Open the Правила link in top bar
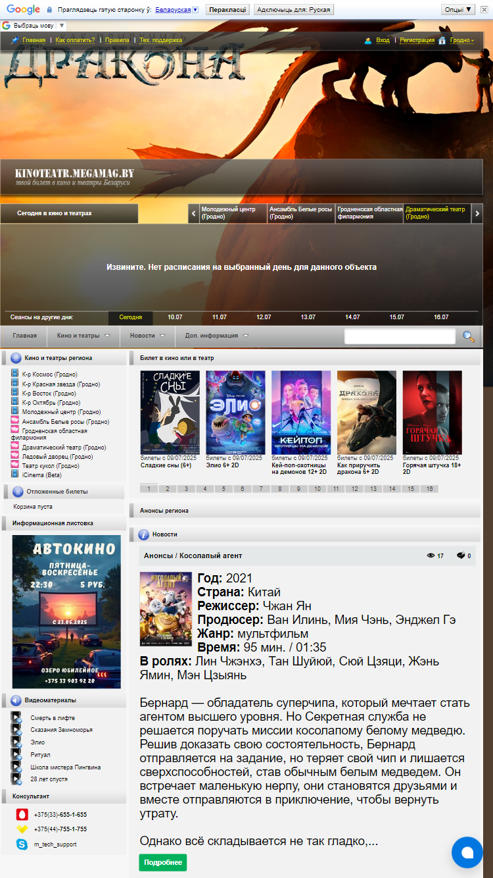This screenshot has width=493, height=878. (x=117, y=40)
